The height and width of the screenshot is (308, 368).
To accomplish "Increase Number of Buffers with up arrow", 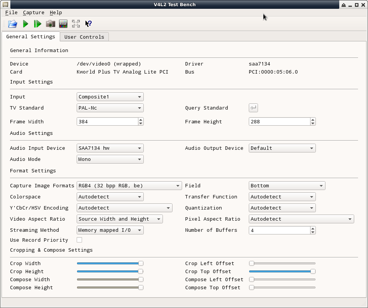I will [x=313, y=228].
